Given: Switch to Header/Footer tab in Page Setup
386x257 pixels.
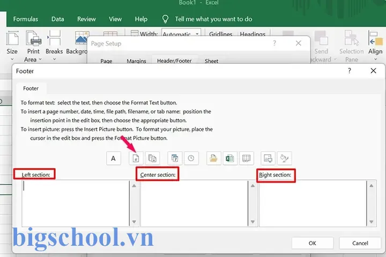Looking at the screenshot, I should pyautogui.click(x=174, y=61).
